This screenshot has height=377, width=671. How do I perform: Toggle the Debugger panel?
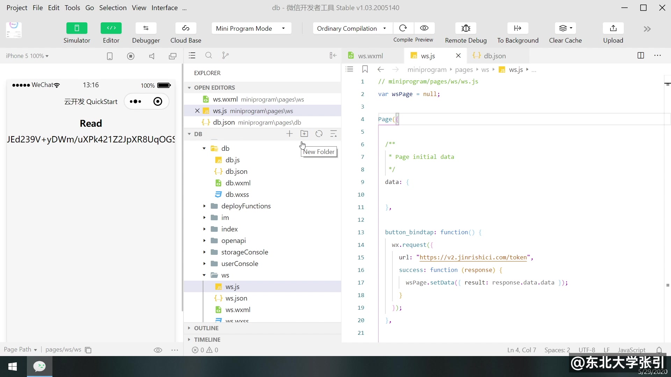click(x=146, y=28)
